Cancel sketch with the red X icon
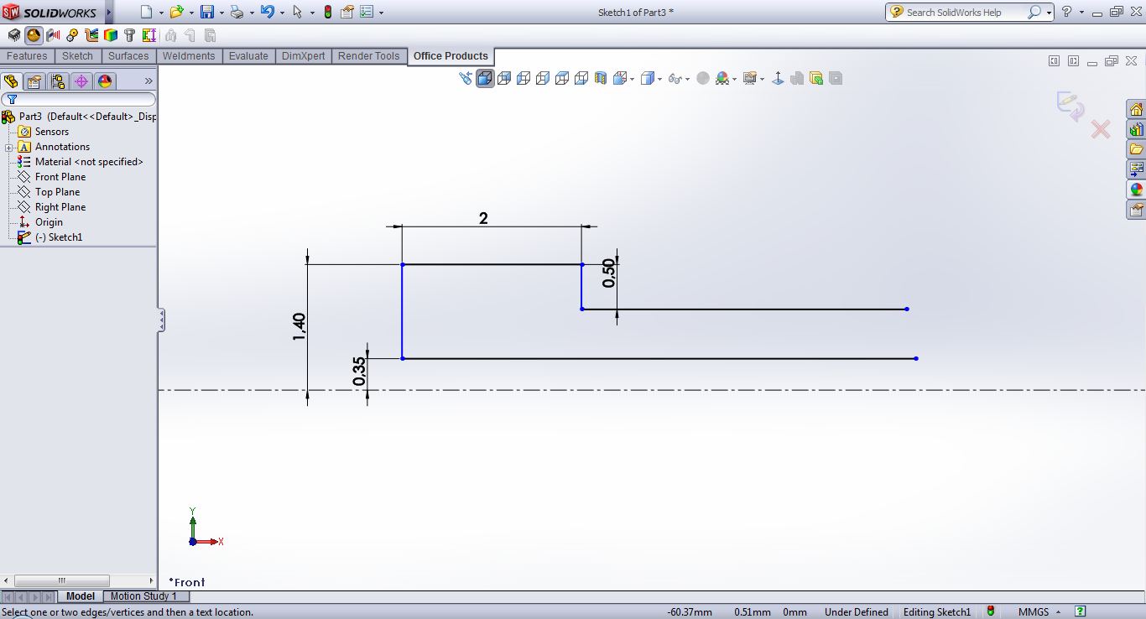This screenshot has width=1146, height=619. coord(1100,129)
